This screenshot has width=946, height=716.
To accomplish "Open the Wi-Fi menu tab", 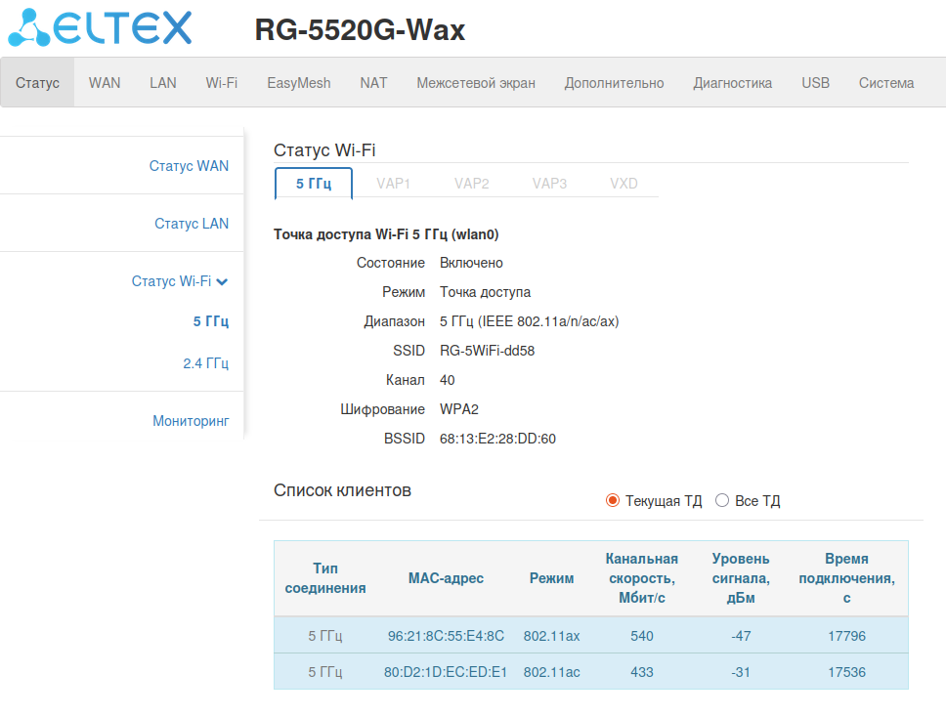I will (222, 83).
